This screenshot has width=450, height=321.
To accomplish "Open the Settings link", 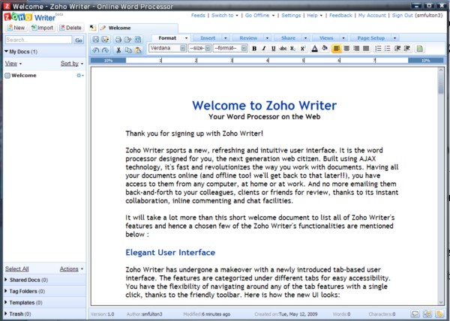I will click(x=291, y=16).
